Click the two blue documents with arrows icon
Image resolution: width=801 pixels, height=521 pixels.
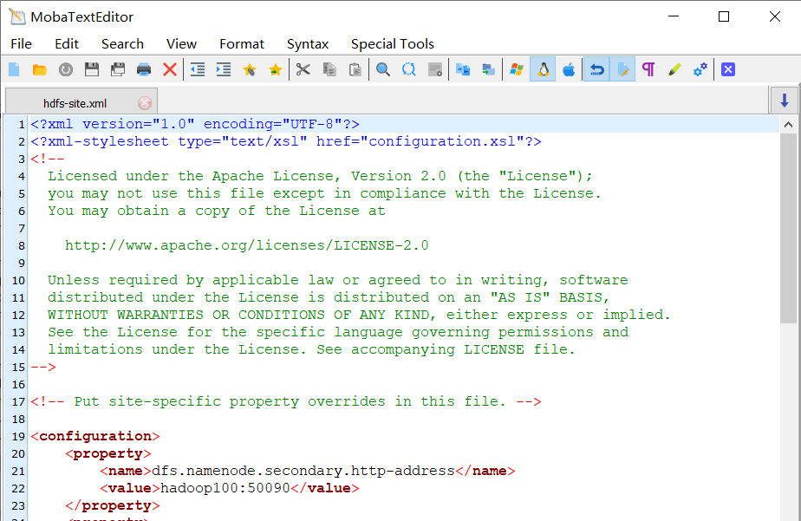pyautogui.click(x=463, y=69)
